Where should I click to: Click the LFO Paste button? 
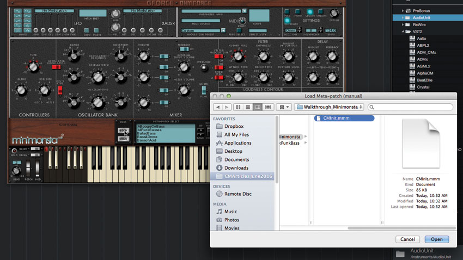click(96, 30)
